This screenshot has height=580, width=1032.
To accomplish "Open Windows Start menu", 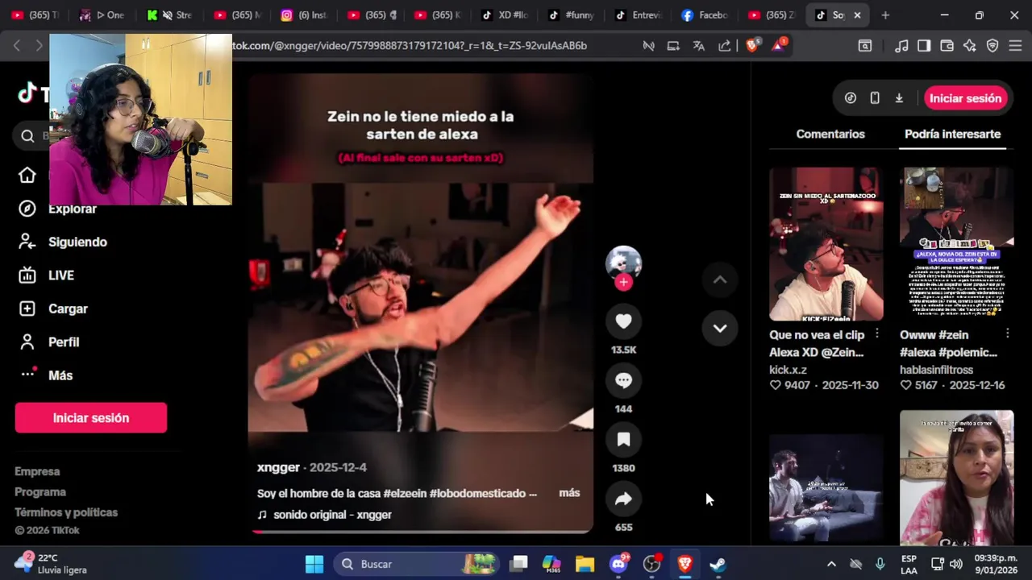I will (x=314, y=564).
